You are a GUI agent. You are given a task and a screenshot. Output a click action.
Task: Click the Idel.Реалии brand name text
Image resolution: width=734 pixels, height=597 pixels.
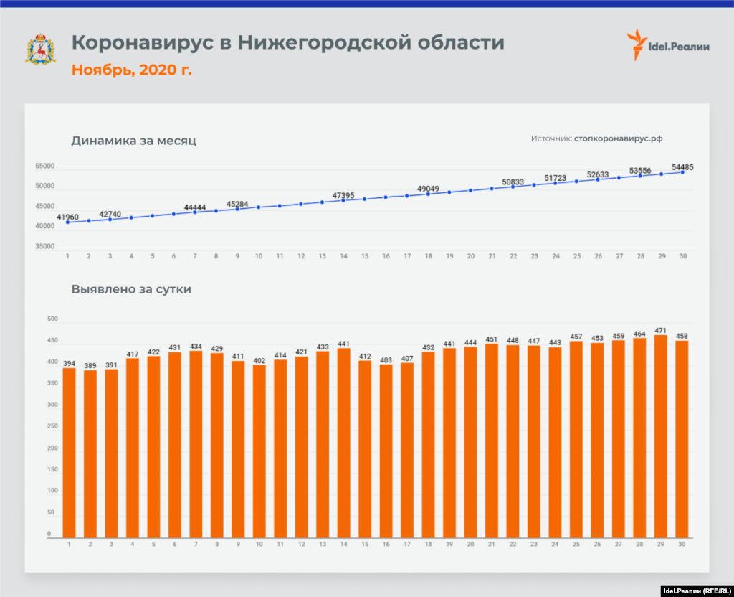pos(680,47)
